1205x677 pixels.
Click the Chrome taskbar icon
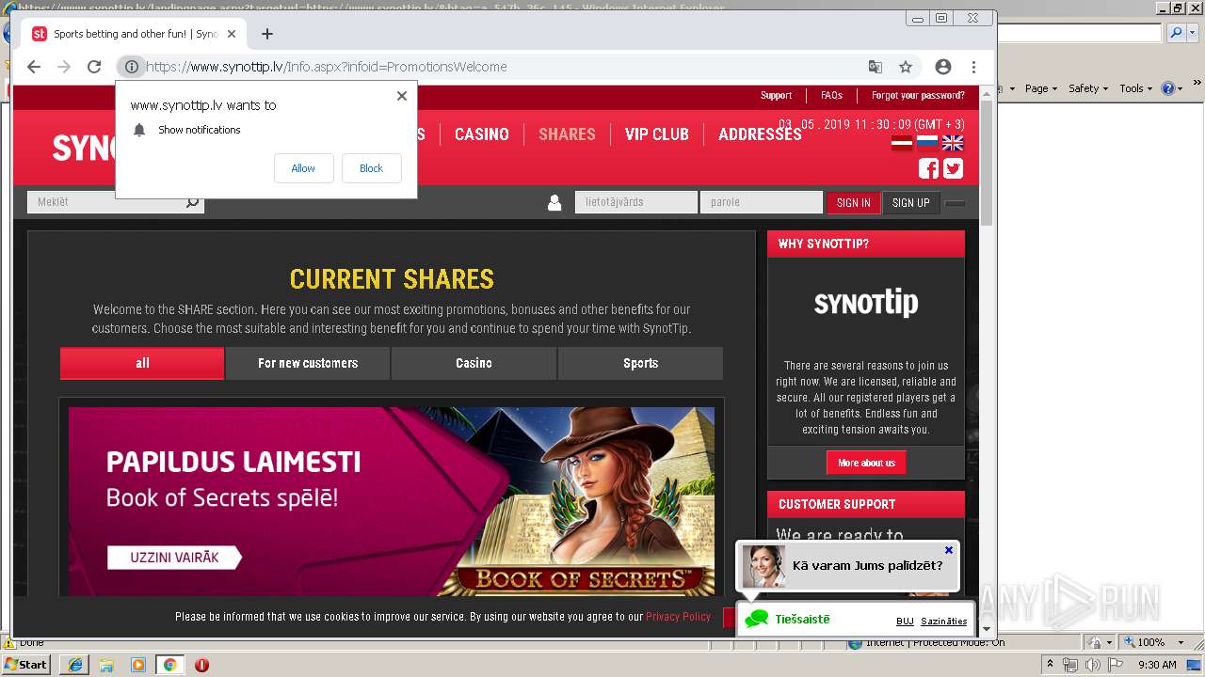170,665
